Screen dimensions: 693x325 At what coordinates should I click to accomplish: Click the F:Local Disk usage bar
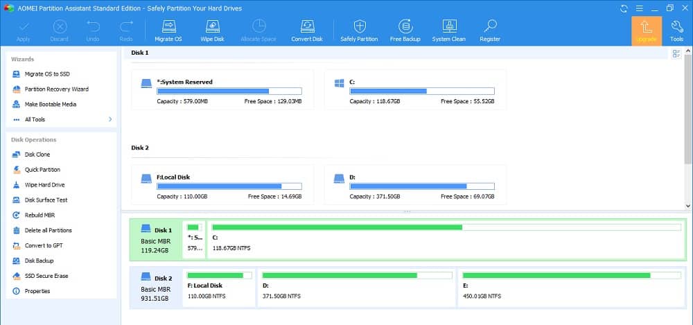click(x=229, y=186)
